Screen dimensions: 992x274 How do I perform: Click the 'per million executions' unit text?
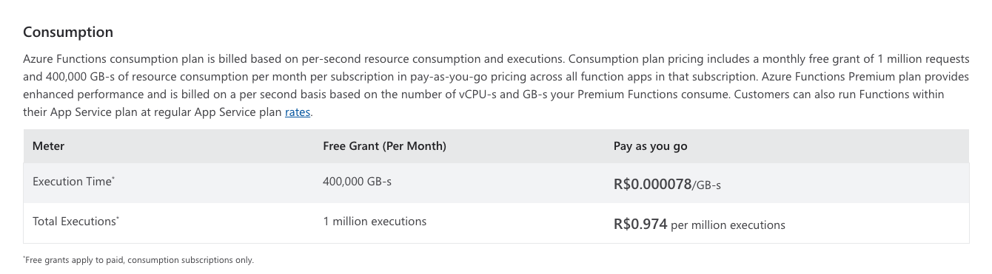[x=728, y=225]
